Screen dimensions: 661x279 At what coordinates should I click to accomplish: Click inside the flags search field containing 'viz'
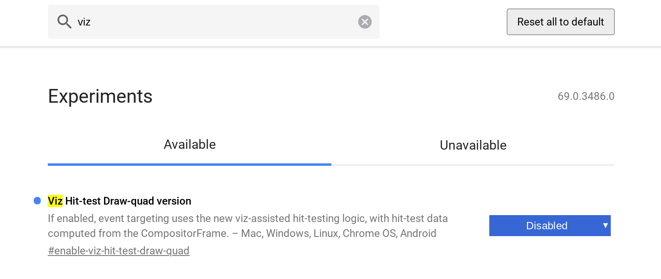pos(213,22)
